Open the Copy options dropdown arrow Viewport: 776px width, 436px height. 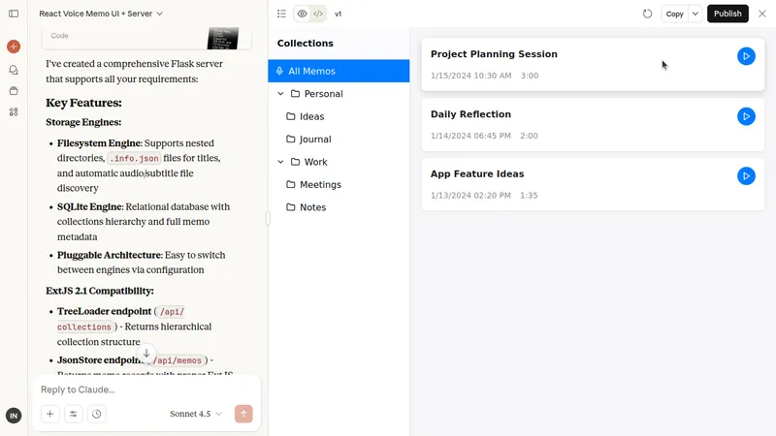tap(695, 14)
